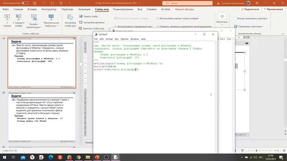Toggle ribbon display options icon
This screenshot has height=161, width=287.
pos(257,3)
